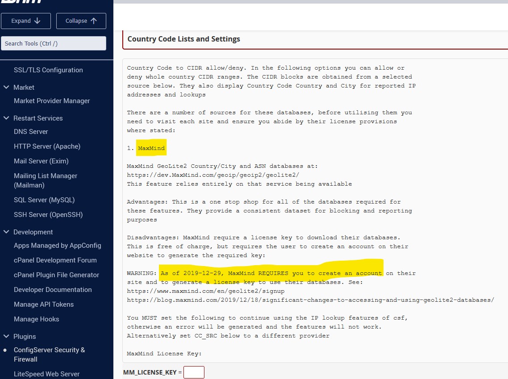Viewport: 508px width, 379px height.
Task: Open LiteSpeed Web Server plugin
Action: coord(47,374)
